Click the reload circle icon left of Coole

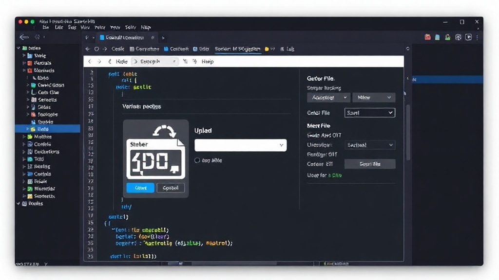[x=96, y=49]
